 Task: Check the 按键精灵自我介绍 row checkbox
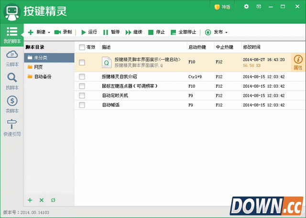click(x=82, y=77)
